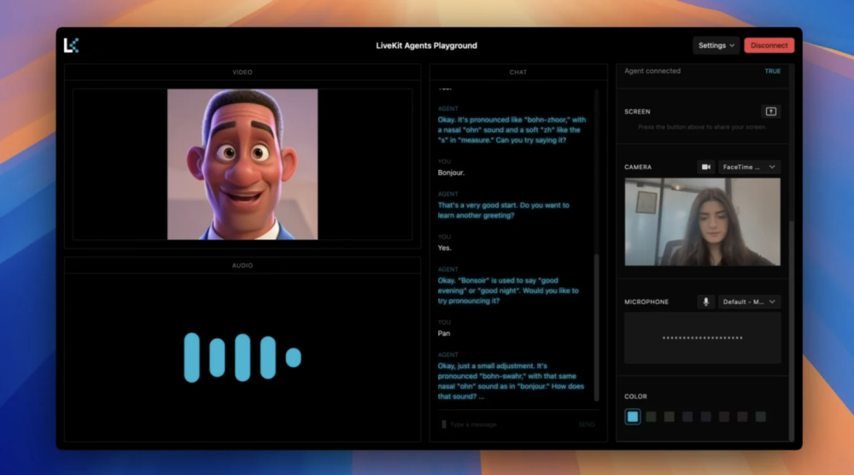Click the local camera preview
Screen dimensions: 854x475
(x=702, y=222)
